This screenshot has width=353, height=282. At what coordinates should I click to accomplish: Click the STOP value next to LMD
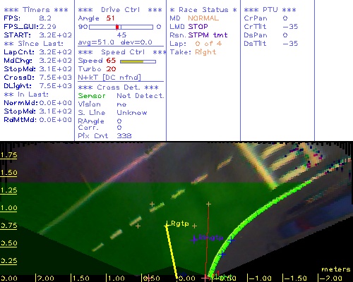pyautogui.click(x=198, y=27)
